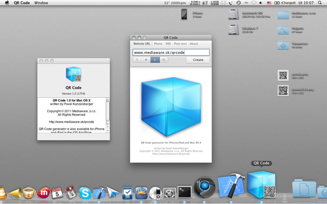Open the blue duck app in the Dock
This screenshot has height=204, width=327.
141,193
